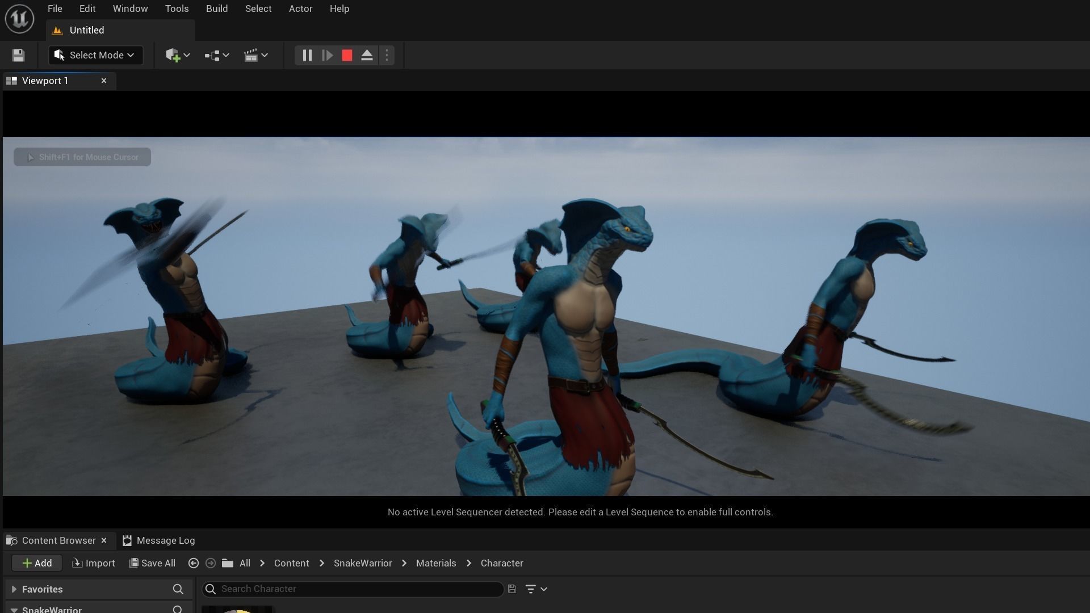Switch to the Message Log tab
This screenshot has height=613, width=1090.
pyautogui.click(x=159, y=540)
